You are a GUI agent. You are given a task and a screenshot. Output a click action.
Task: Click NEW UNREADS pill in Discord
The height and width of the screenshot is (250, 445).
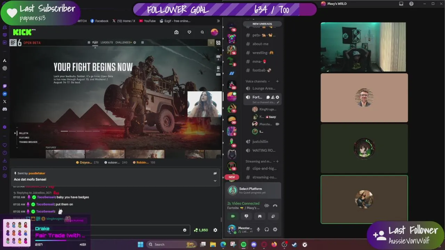[262, 24]
